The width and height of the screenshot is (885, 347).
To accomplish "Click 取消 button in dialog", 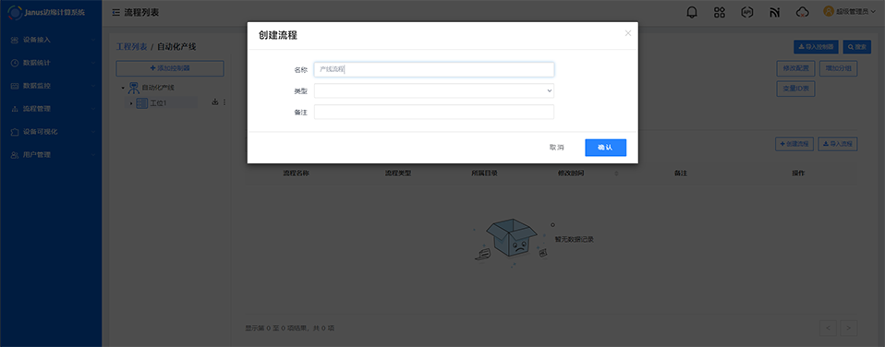I will tap(556, 148).
